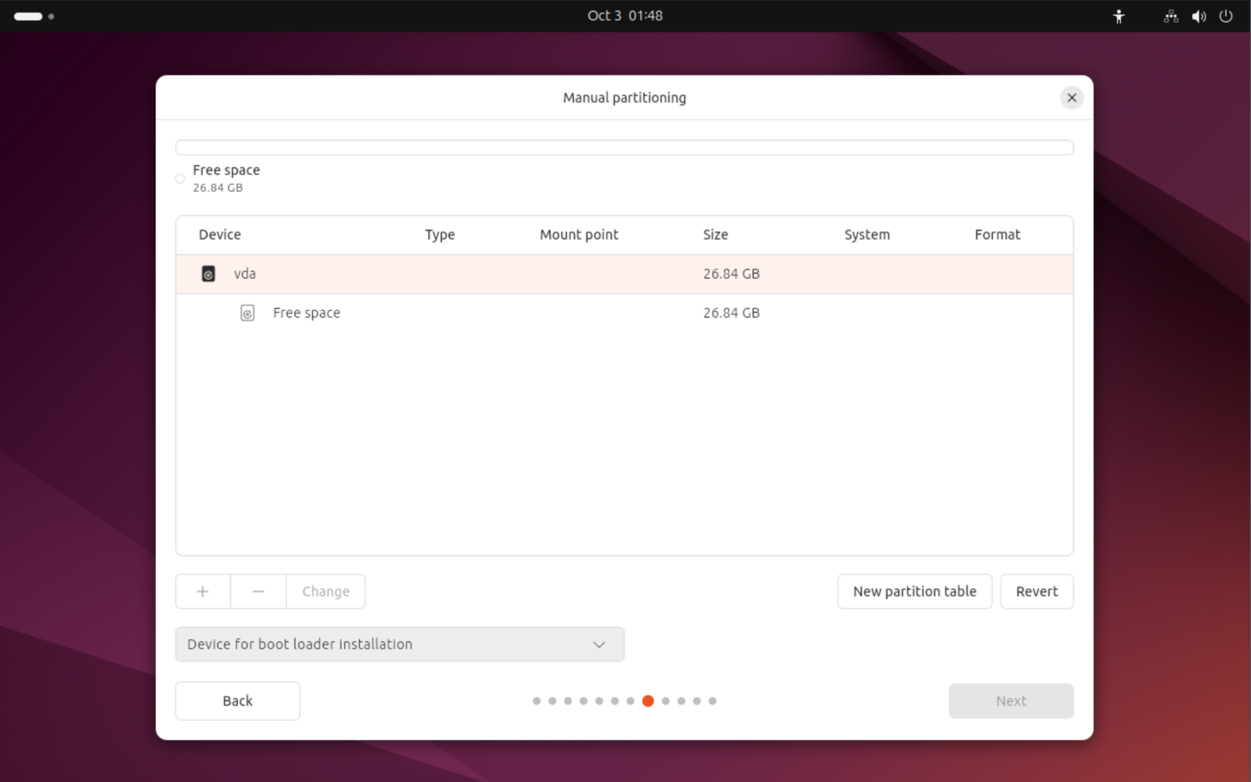The height and width of the screenshot is (782, 1251).
Task: Select the Free space row in table
Action: 624,313
